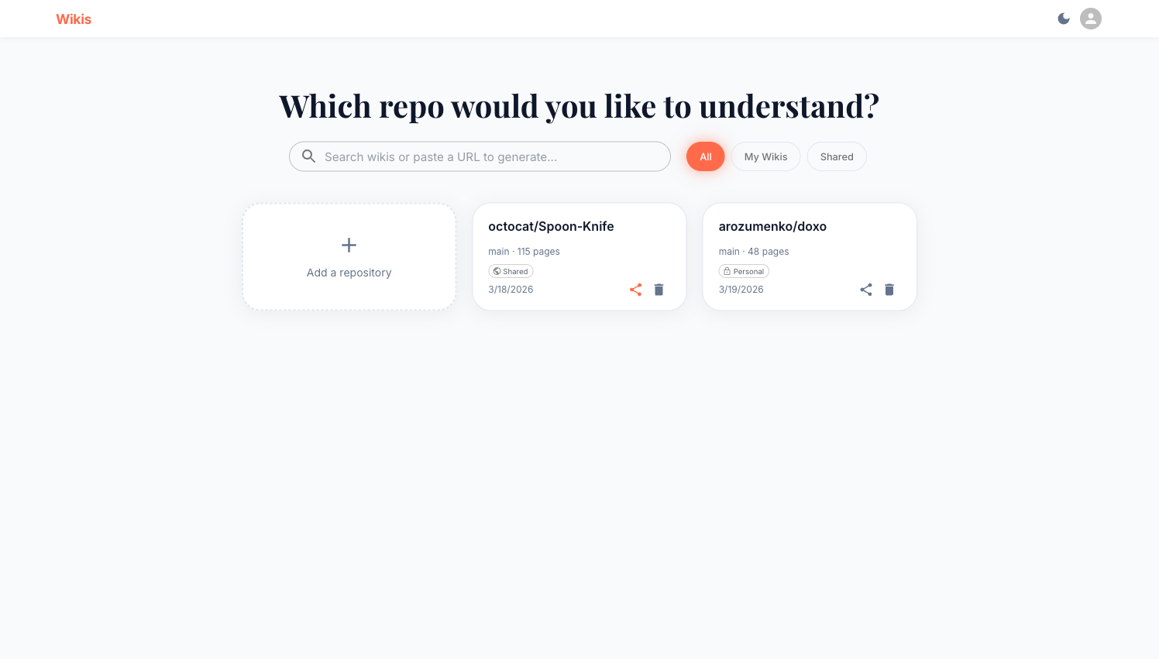Open the Wikis home link
This screenshot has height=659, width=1159.
[x=74, y=19]
